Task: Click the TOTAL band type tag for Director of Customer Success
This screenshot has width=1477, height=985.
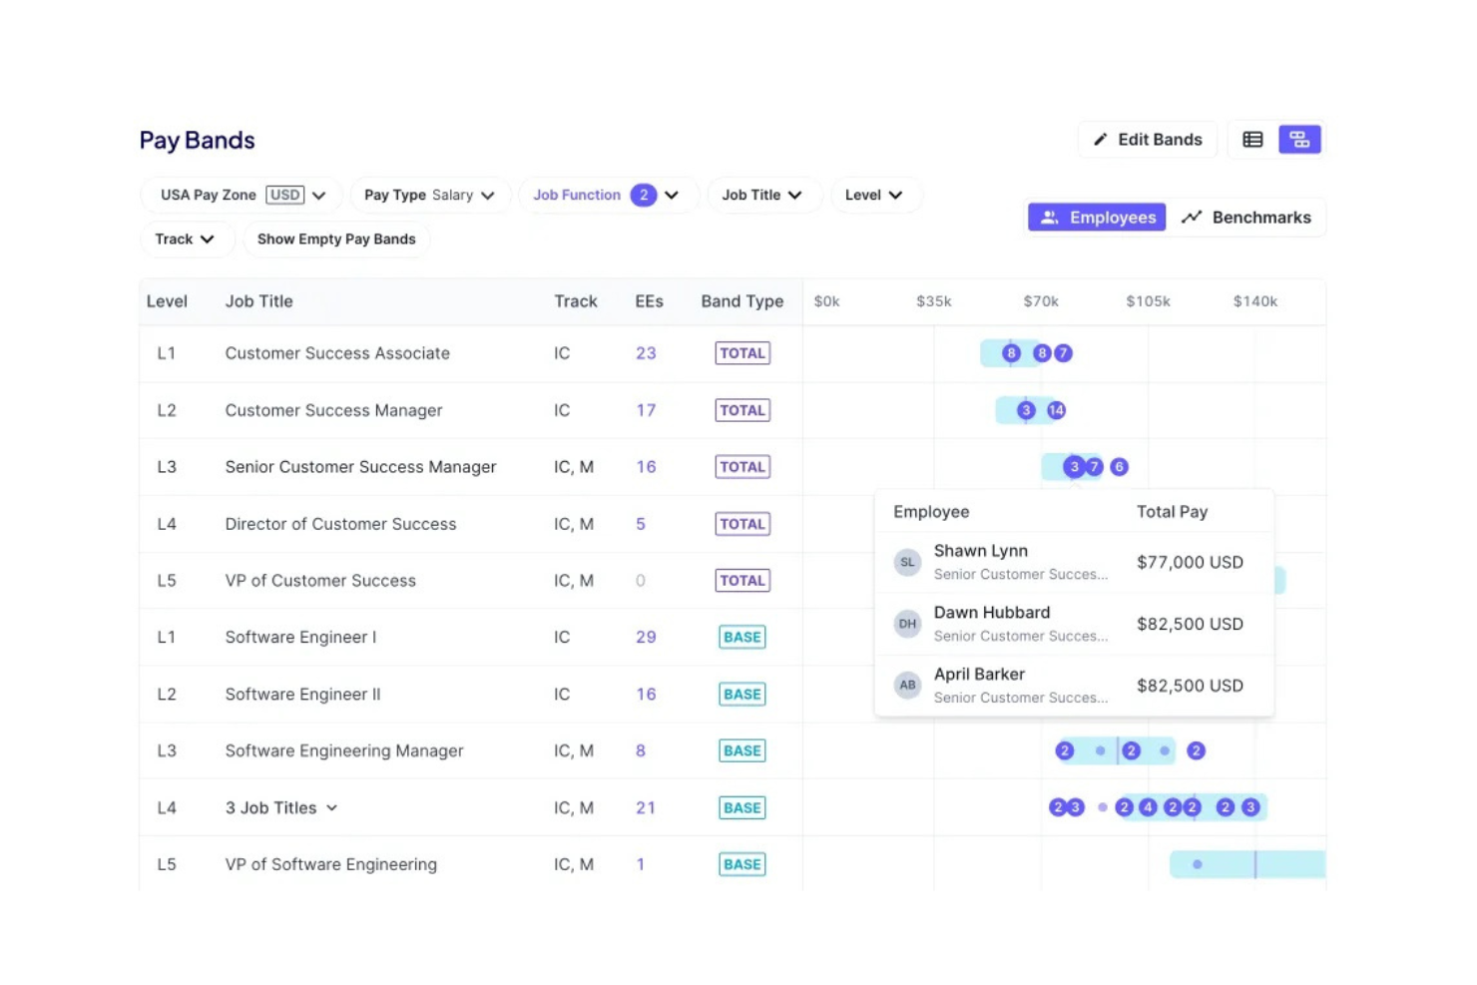Action: (x=742, y=524)
